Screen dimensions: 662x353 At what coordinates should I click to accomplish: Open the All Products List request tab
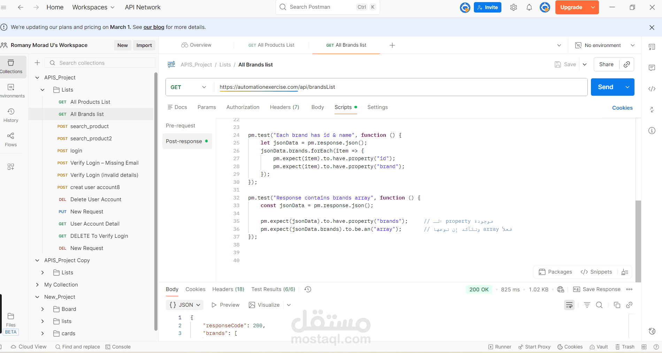pos(271,45)
